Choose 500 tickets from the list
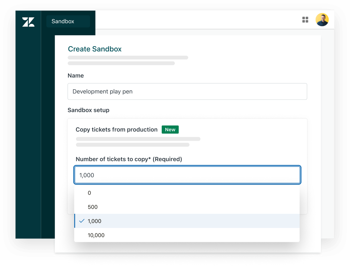 coord(93,207)
